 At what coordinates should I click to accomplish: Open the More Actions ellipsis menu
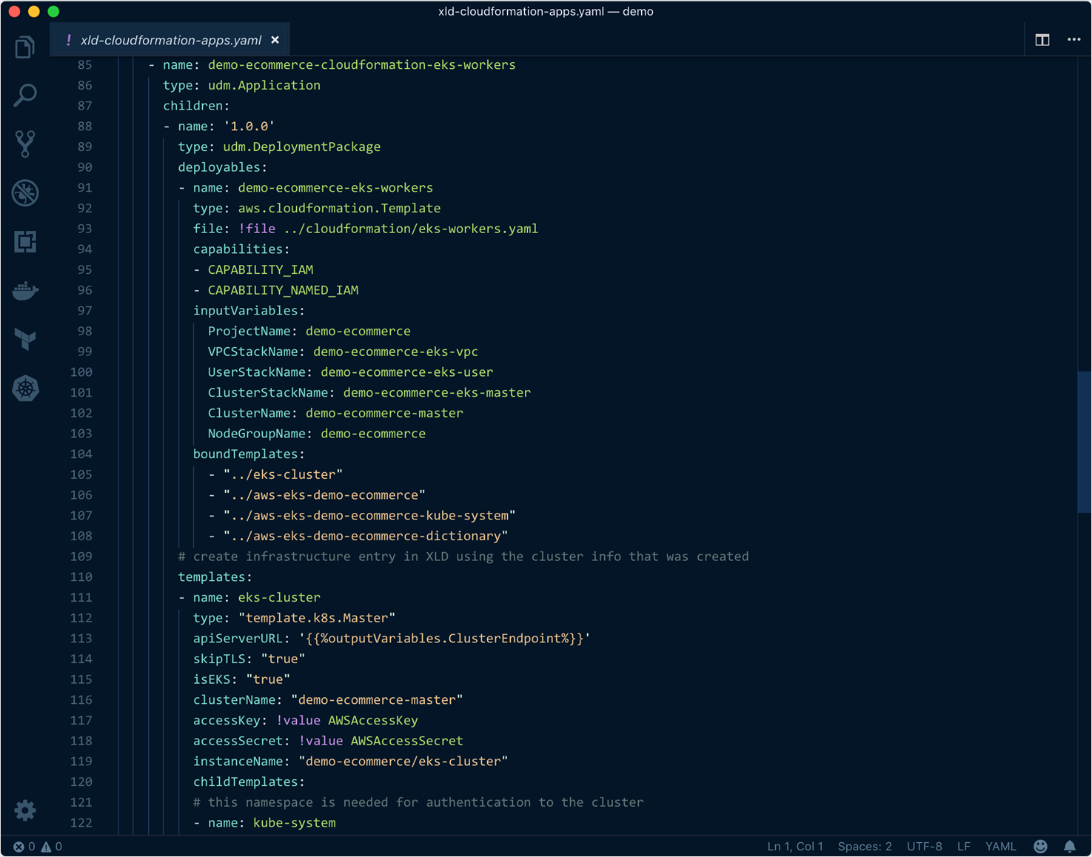1073,40
